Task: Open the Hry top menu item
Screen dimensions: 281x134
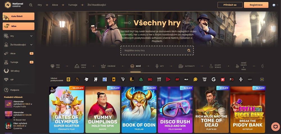Action: (x=40, y=5)
